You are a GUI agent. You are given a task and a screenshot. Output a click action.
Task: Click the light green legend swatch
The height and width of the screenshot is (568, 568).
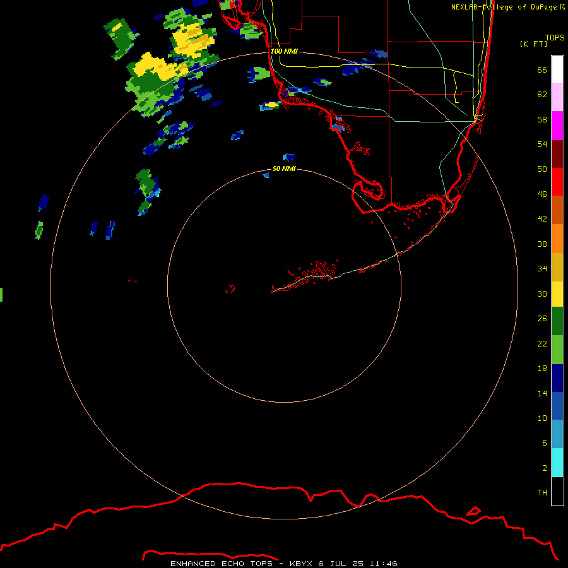click(557, 350)
